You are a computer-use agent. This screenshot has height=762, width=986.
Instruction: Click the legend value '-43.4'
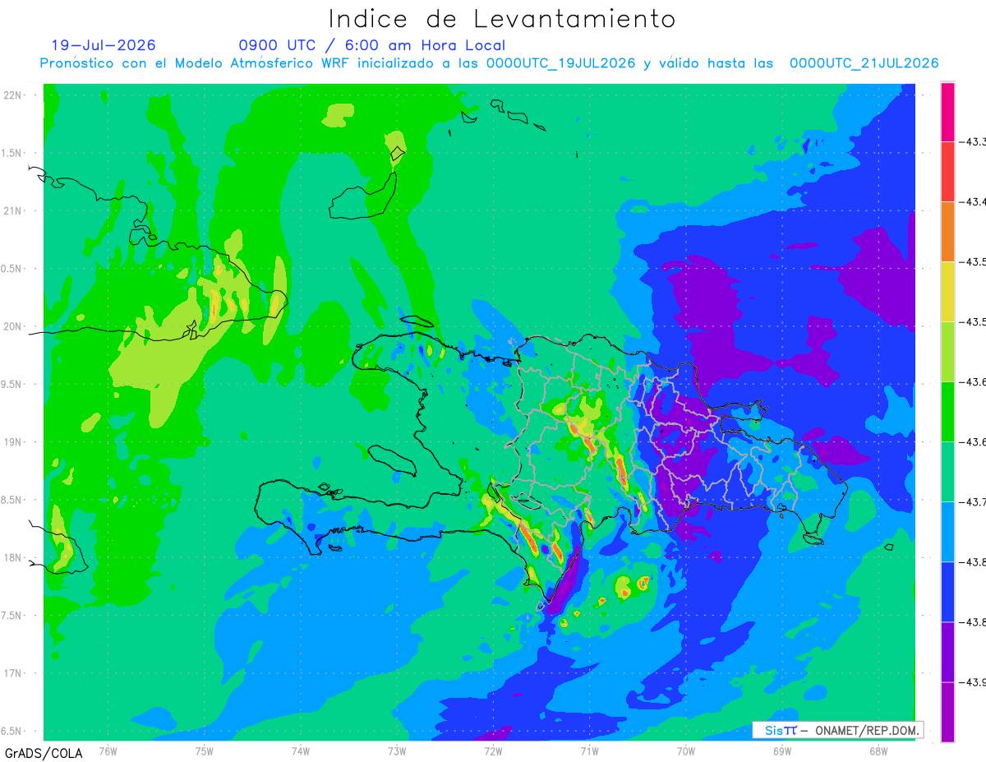[974, 201]
